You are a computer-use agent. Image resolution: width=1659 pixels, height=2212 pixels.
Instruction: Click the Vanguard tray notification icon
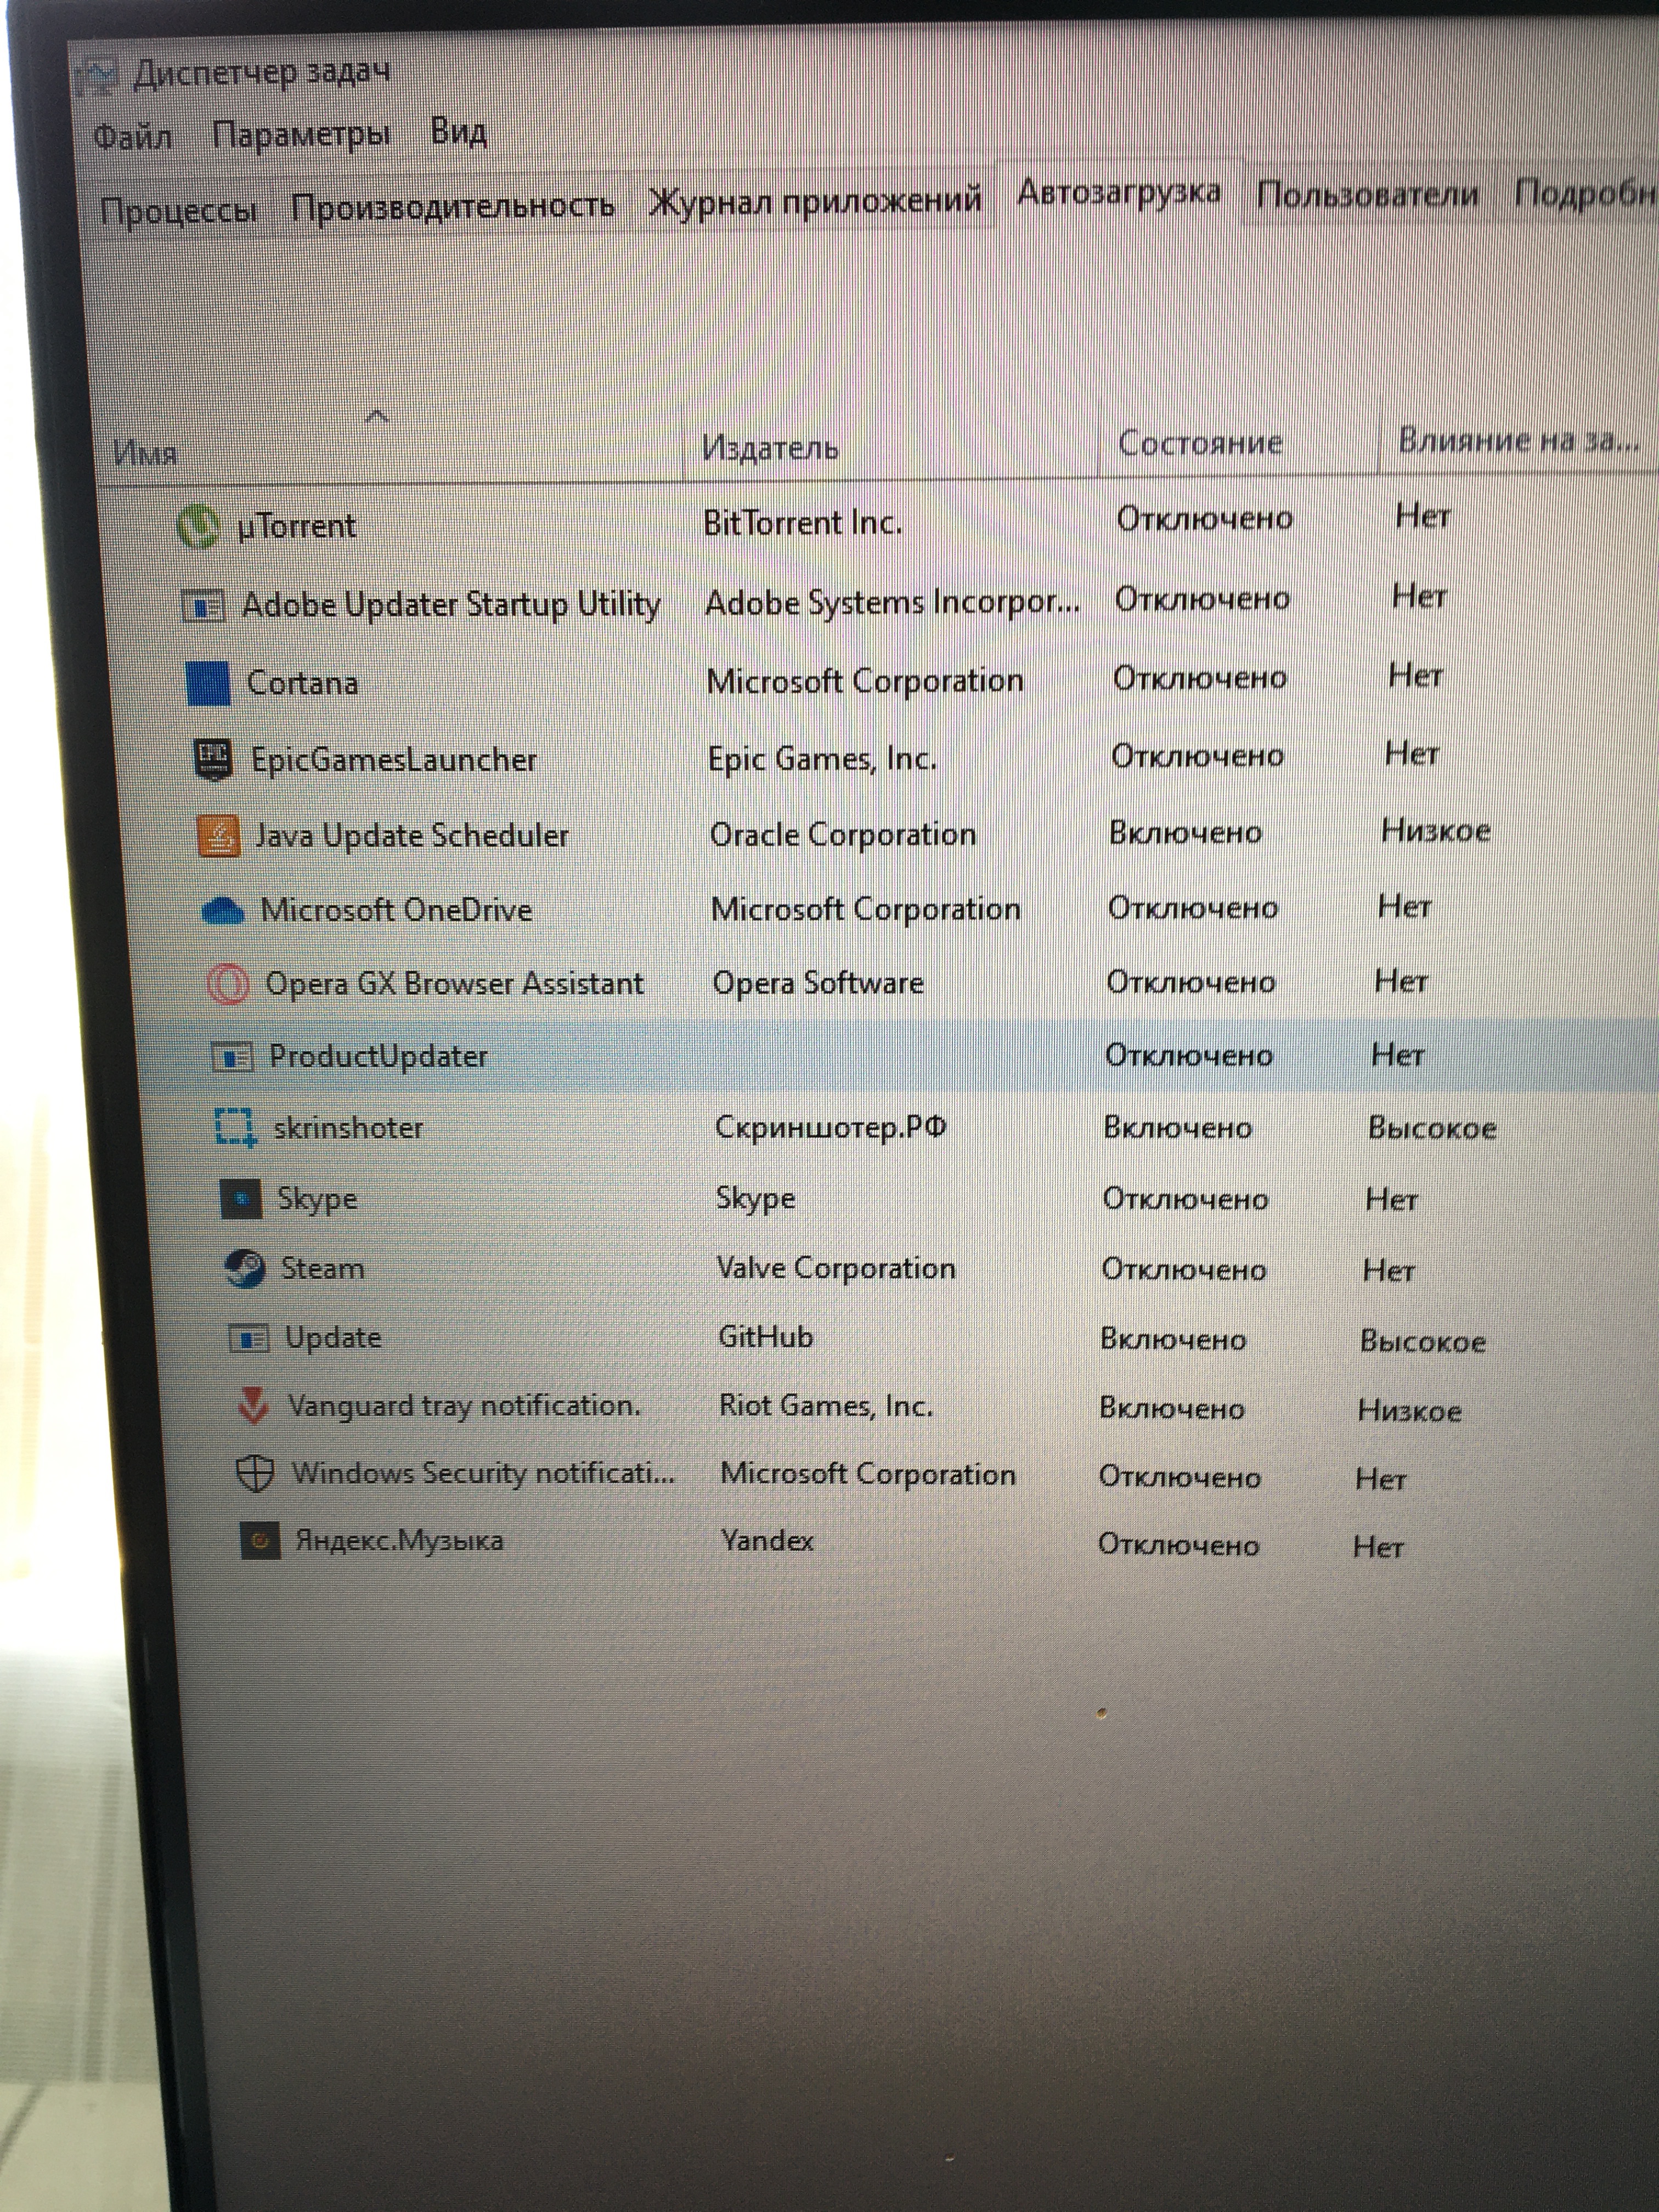click(253, 1406)
